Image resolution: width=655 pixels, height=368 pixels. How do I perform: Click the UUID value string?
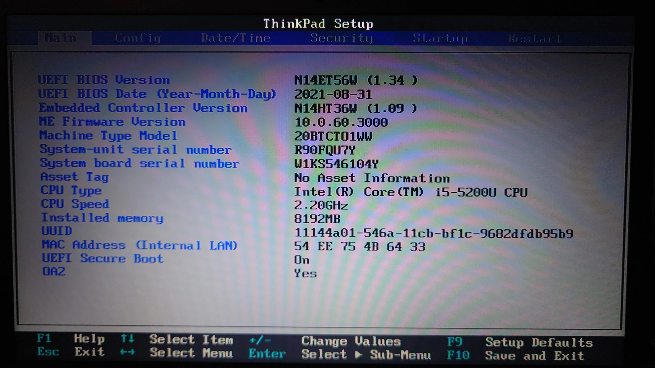(434, 233)
